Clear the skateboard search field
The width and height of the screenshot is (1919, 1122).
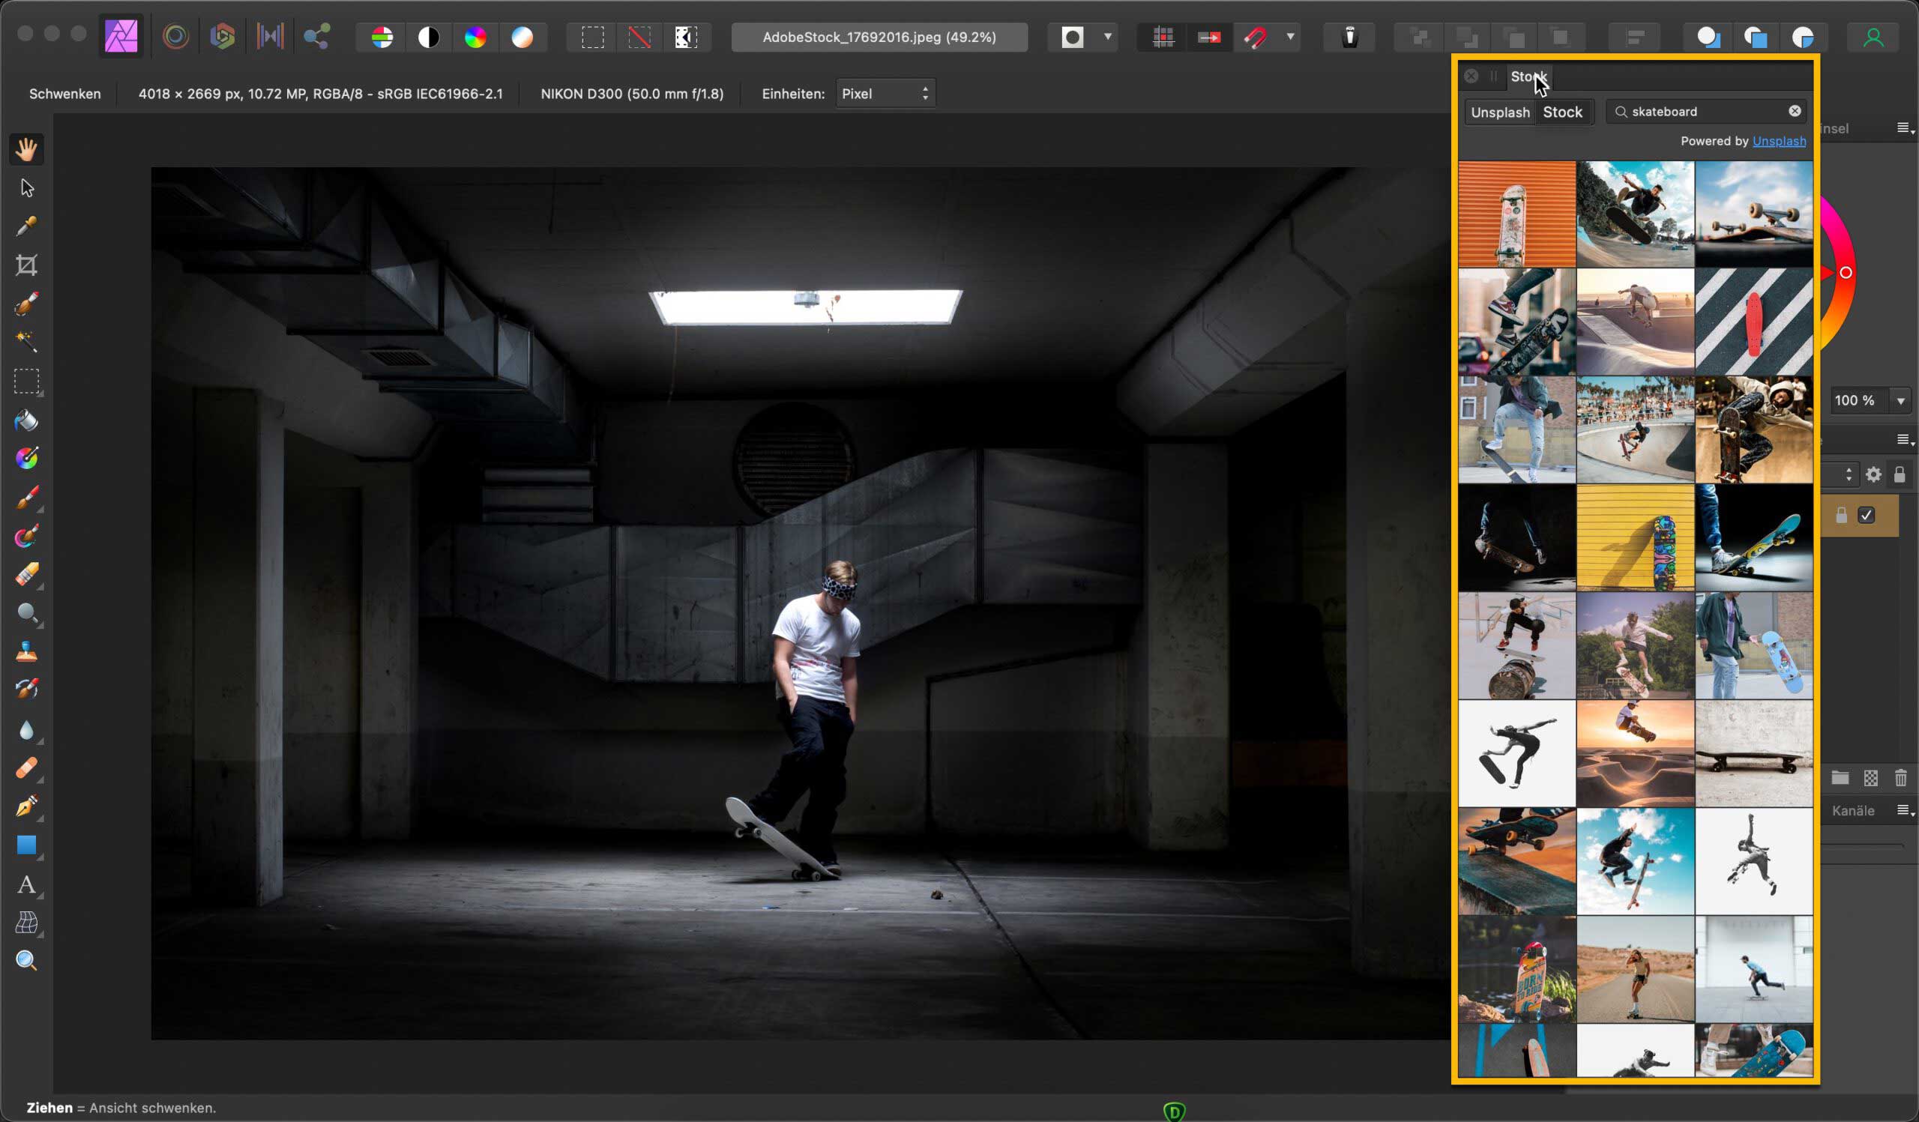[1795, 111]
